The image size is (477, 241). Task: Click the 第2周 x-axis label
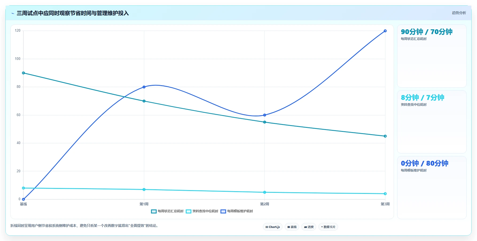pos(265,204)
